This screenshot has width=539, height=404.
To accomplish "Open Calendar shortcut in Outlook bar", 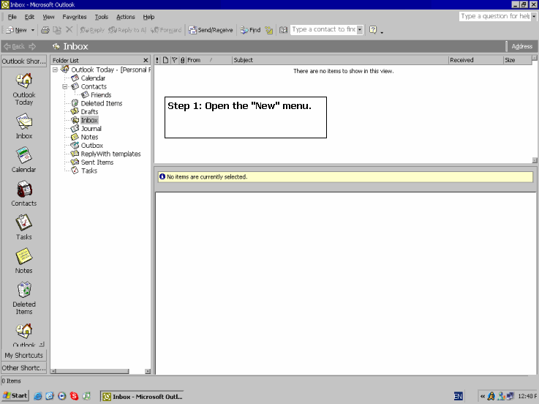I will pyautogui.click(x=23, y=160).
